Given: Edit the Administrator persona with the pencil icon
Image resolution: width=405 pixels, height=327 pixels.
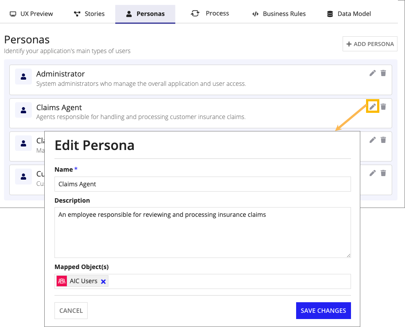Looking at the screenshot, I should [x=372, y=73].
